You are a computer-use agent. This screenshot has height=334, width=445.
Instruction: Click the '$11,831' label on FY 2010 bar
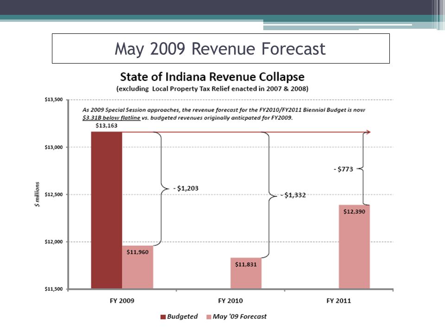click(x=246, y=264)
